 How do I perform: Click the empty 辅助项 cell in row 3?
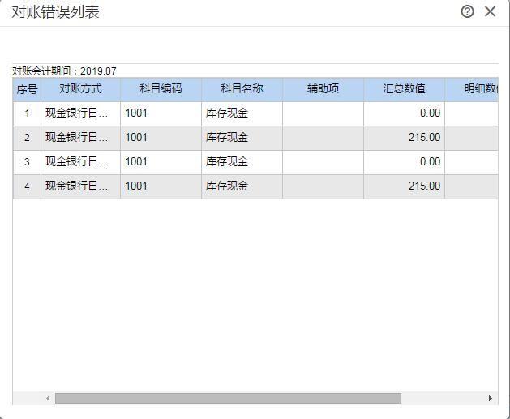click(x=323, y=162)
